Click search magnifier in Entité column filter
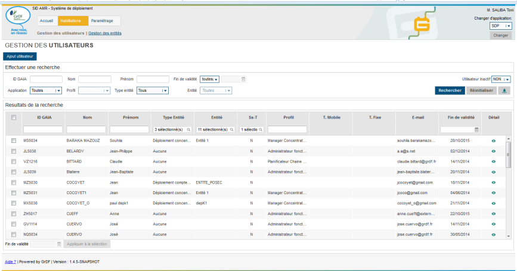Viewport: 517px width, 271px height. (x=232, y=130)
